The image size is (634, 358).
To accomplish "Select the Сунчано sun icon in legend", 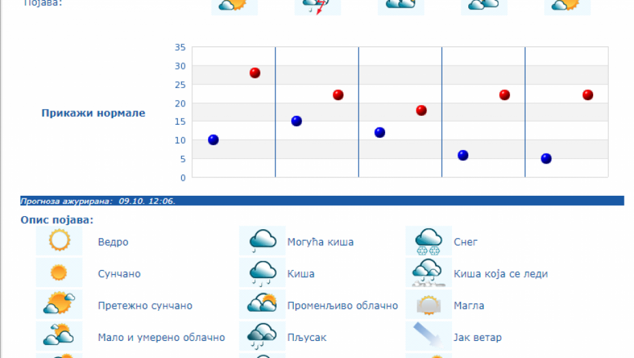I will [x=59, y=273].
